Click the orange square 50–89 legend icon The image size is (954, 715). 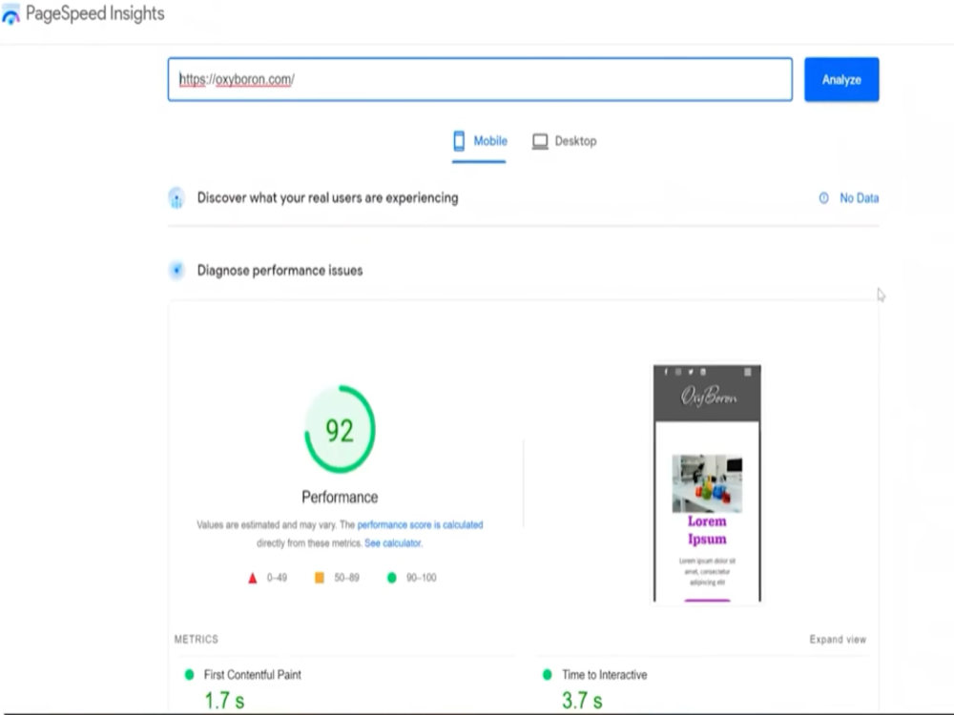pos(319,578)
